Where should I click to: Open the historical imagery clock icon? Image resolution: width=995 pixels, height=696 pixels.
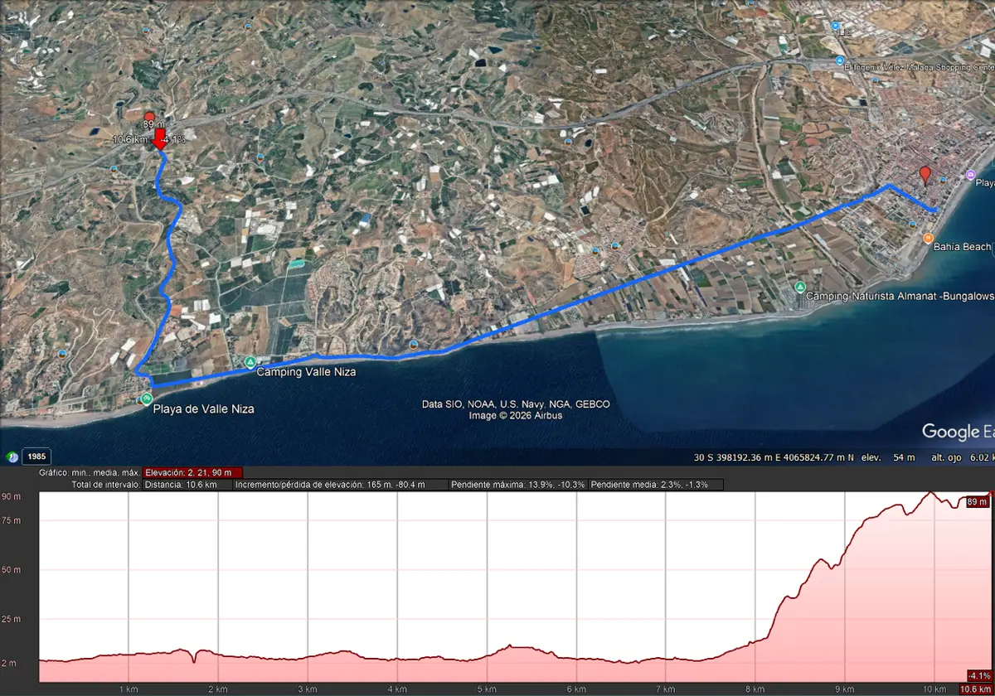point(12,457)
